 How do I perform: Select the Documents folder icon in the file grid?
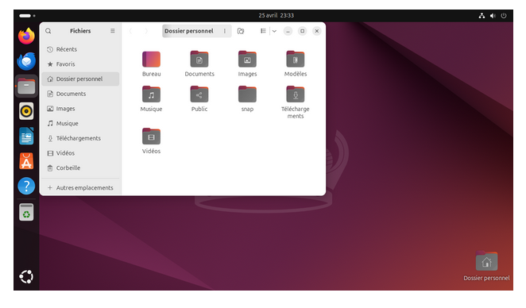(x=199, y=60)
